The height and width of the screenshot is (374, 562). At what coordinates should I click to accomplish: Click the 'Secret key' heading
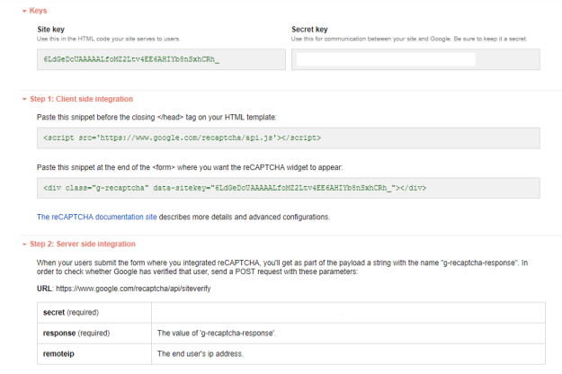[309, 30]
